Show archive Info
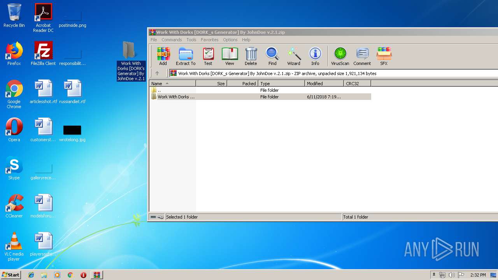 (315, 56)
